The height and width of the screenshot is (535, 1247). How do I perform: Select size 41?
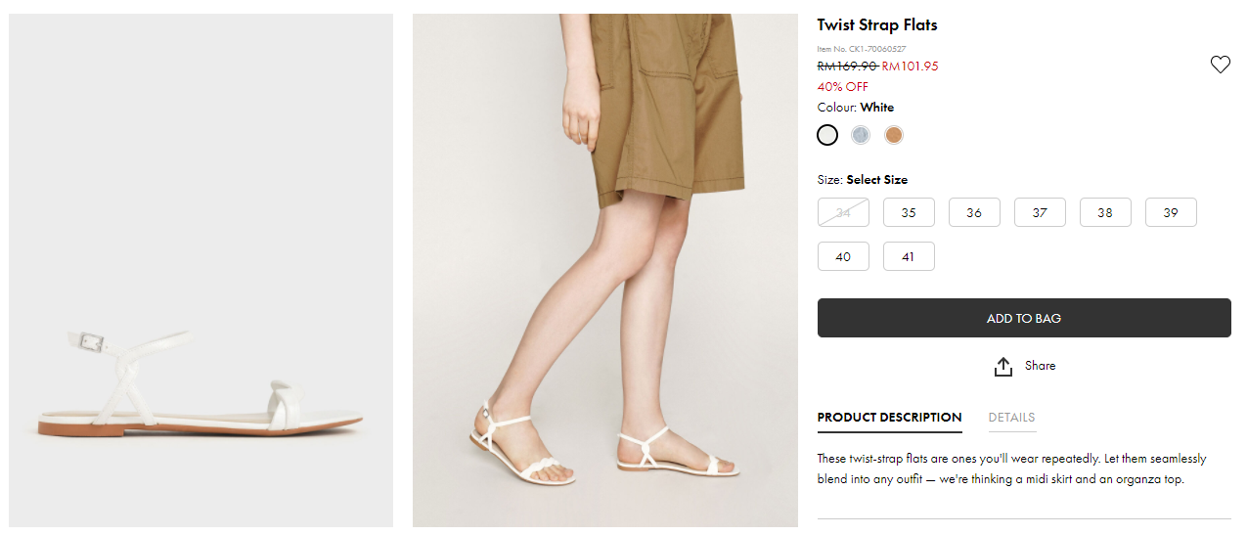pos(909,256)
